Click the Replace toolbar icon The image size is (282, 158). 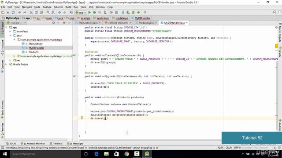[x=53, y=12]
